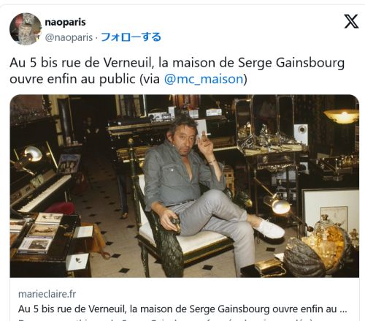Click the X logo icon
365x321 pixels.
point(351,21)
